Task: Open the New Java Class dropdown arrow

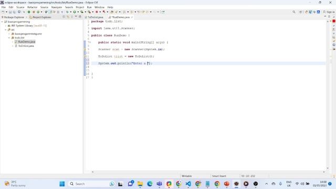Action: click(x=41, y=12)
